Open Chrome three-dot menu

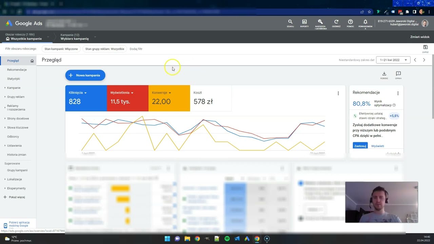pyautogui.click(x=429, y=12)
